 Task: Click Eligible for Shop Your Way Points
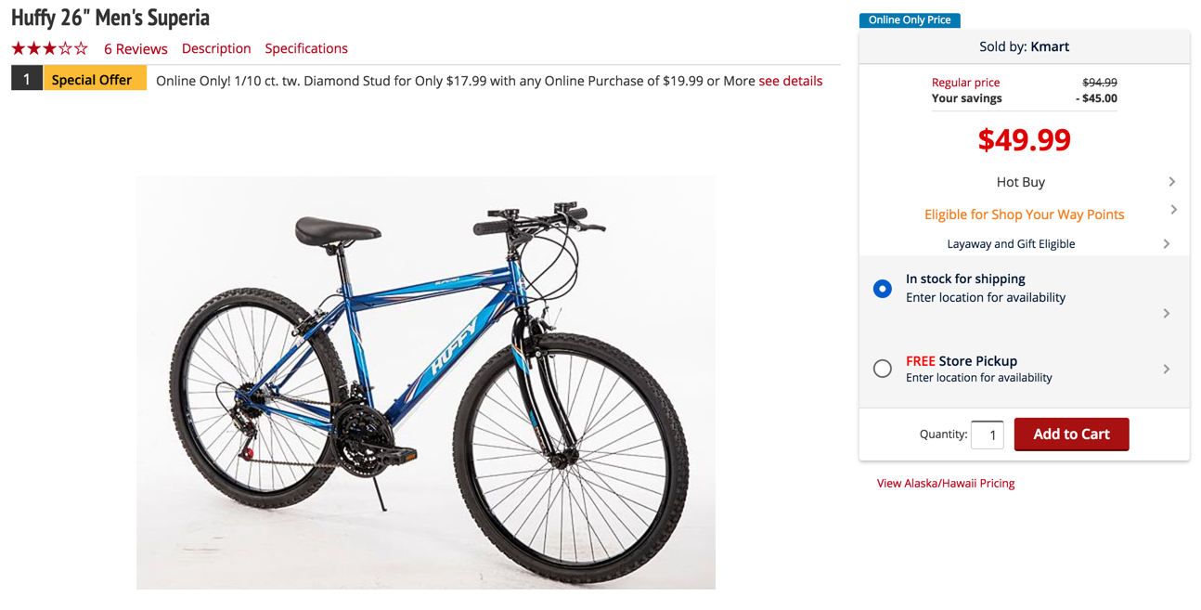1024,214
